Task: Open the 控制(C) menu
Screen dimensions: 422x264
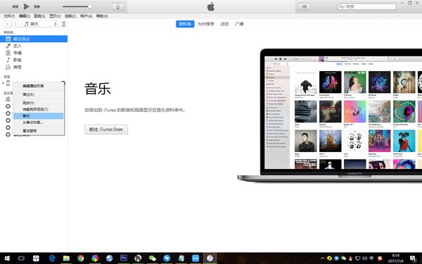Action: point(70,16)
